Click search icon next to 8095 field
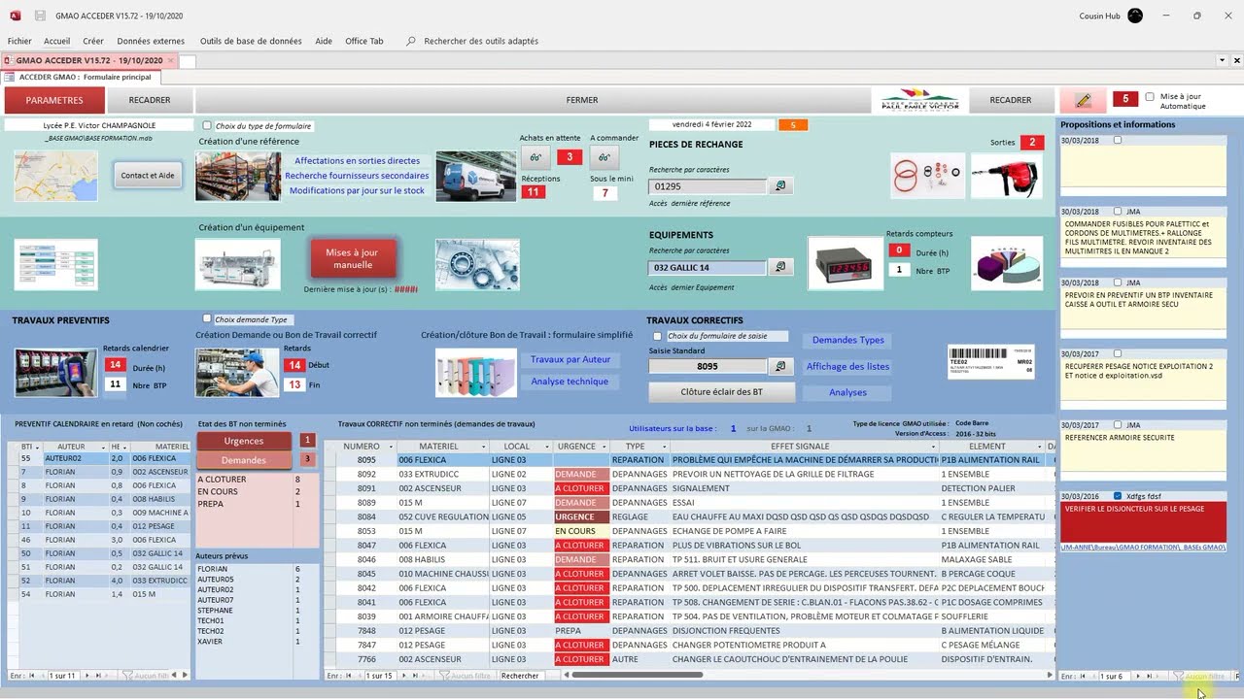 pos(779,366)
